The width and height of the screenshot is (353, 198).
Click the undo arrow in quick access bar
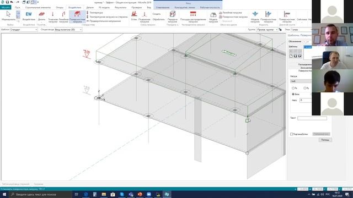(12, 2)
